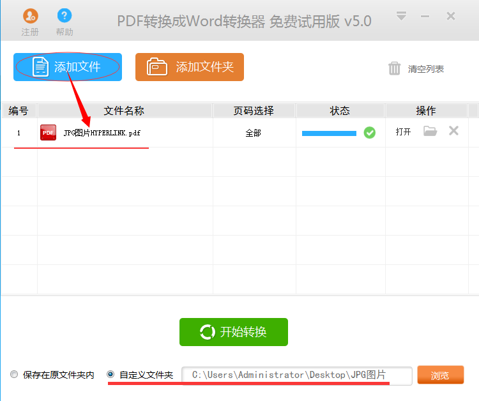Viewport: 479px width, 401px height.
Task: Select 保存在原文件夹内 radio option
Action: [14, 374]
